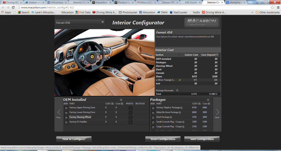Viewport: 281px width, 151px height.
Task: Click the MAcarbon logo
Action: [x=202, y=22]
